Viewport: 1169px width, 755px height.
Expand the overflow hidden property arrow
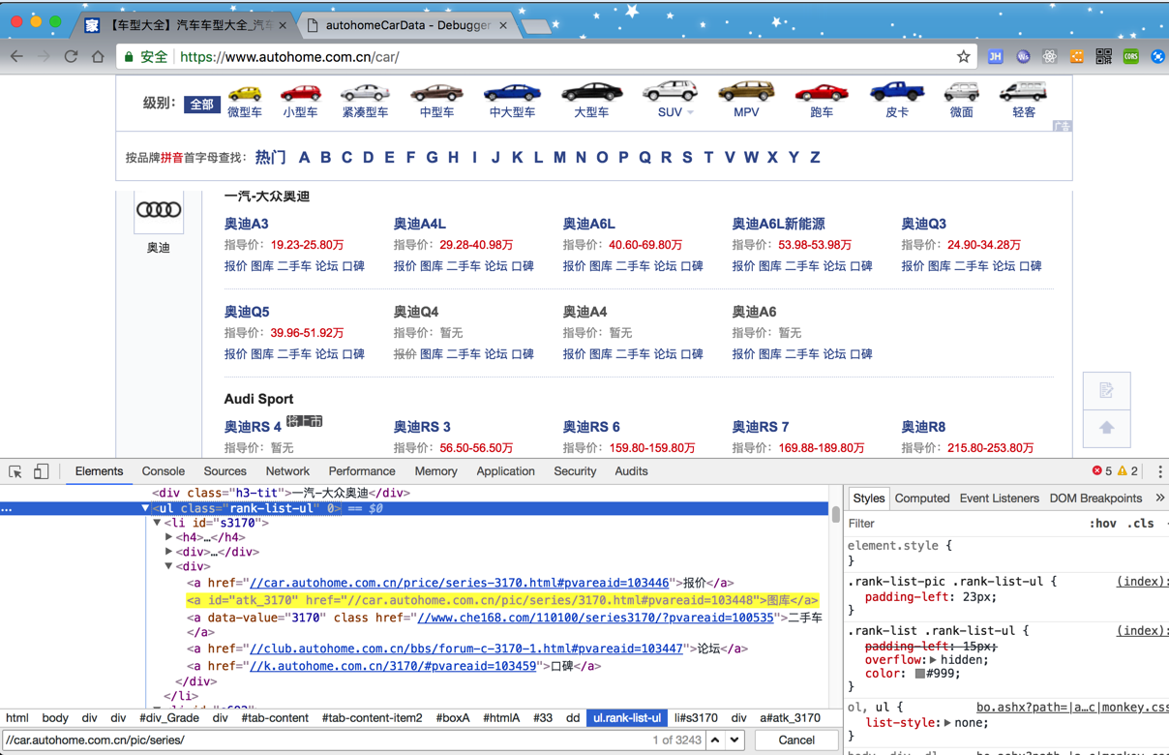point(932,660)
